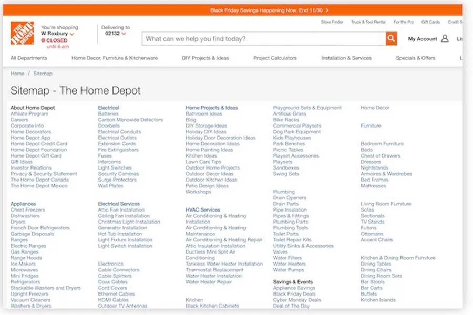
Task: Go to Home breadcrumb
Action: click(17, 73)
